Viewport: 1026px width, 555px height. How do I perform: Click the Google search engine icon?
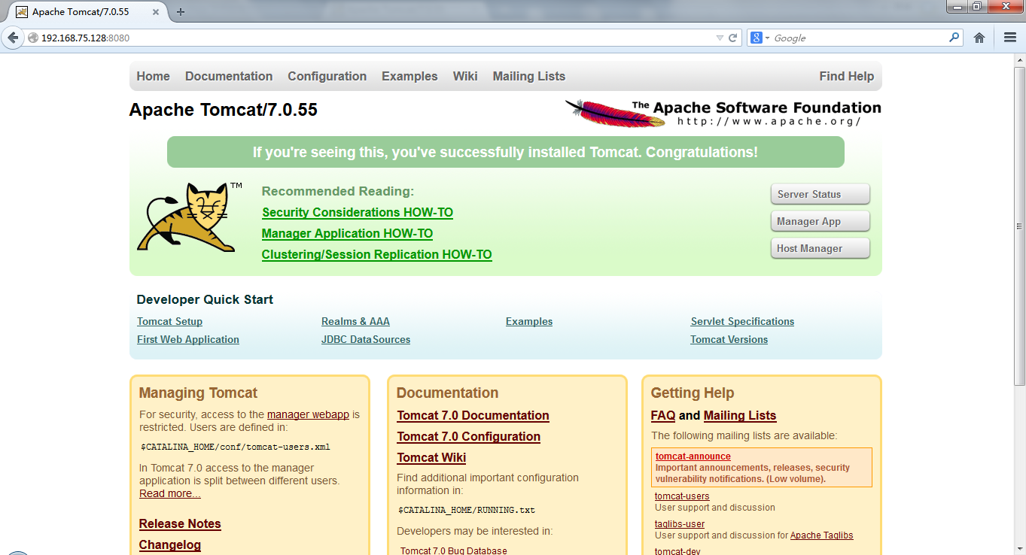(x=757, y=38)
